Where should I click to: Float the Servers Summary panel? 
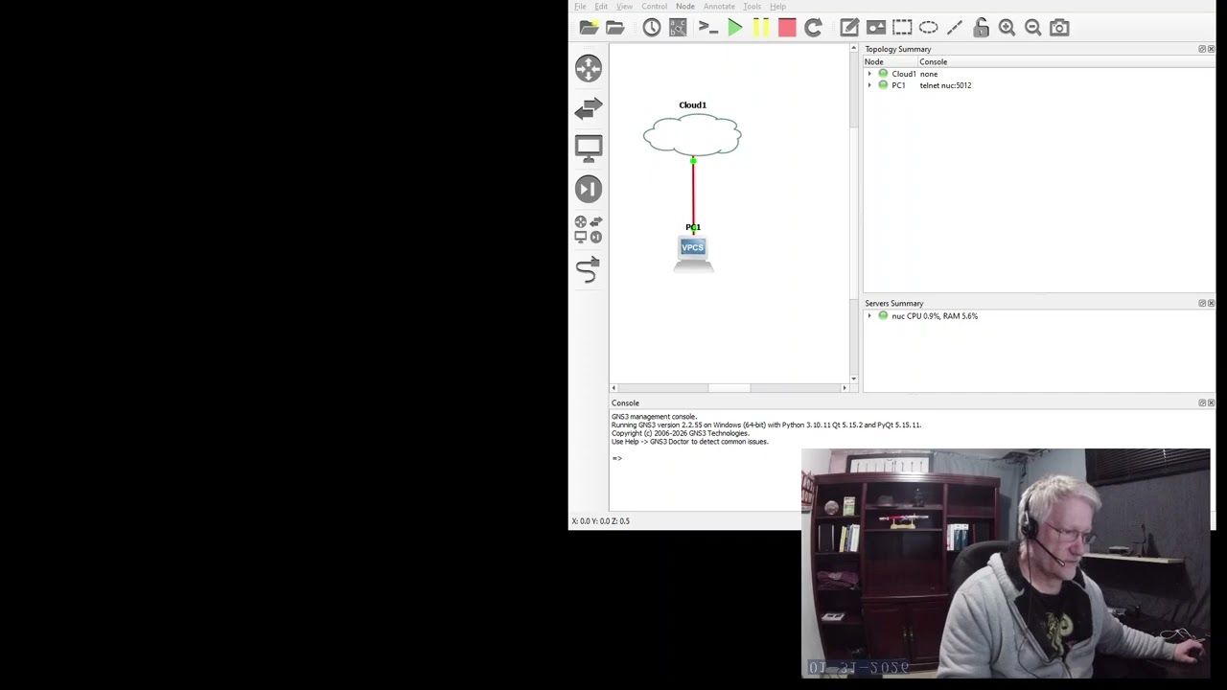1201,303
